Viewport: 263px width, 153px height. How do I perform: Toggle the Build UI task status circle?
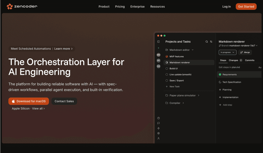(x=167, y=68)
